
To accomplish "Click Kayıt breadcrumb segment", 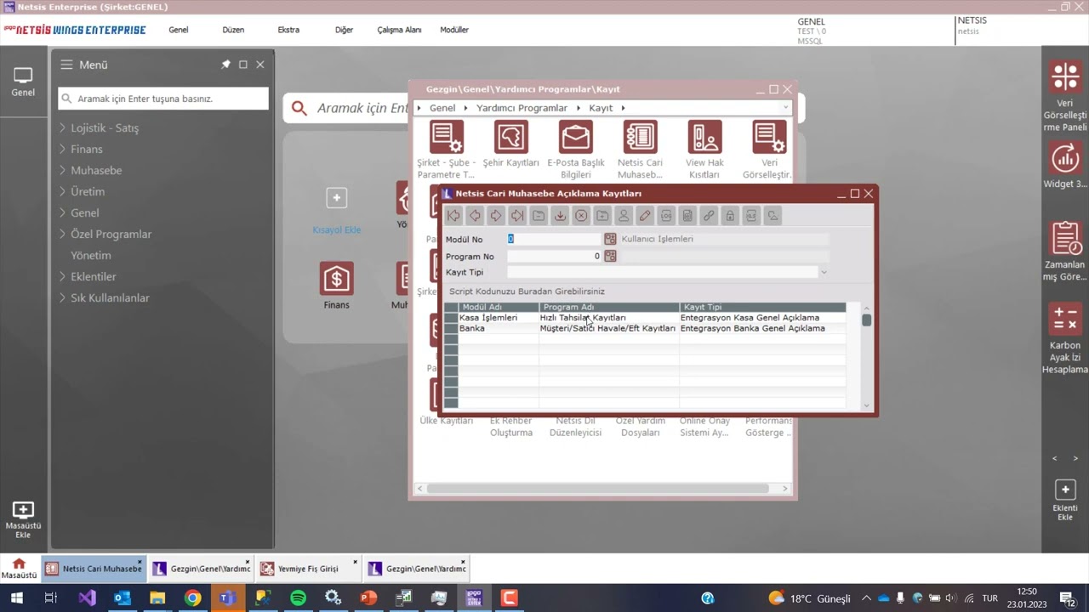I will pos(601,108).
